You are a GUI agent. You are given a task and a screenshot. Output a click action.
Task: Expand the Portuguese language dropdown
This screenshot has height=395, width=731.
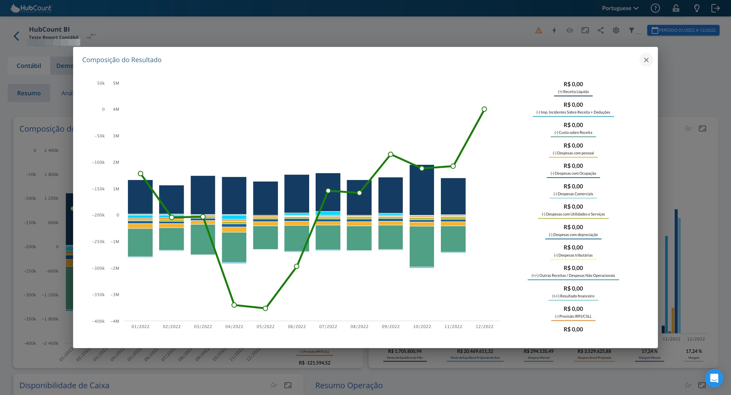coord(620,8)
